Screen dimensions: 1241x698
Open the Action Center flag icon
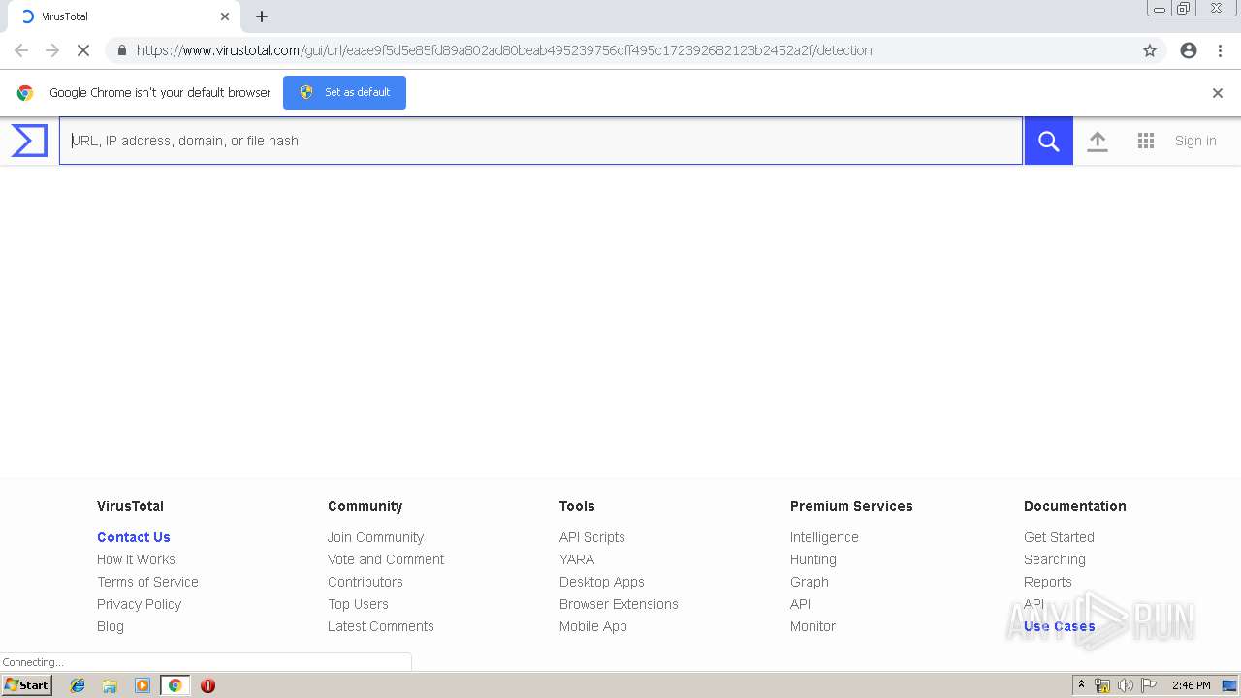pyautogui.click(x=1149, y=685)
